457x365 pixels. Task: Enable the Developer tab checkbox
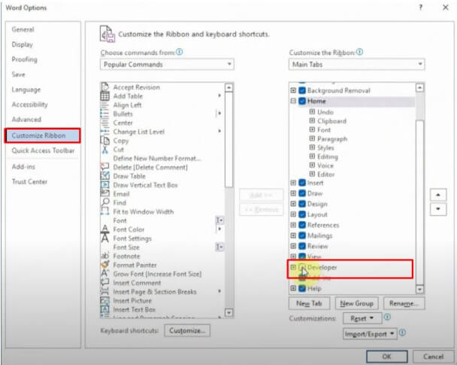click(x=302, y=267)
